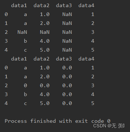The width and height of the screenshot is (130, 132).
Task: Click the 5.0 value in the NaN table
Action: (x=45, y=50)
